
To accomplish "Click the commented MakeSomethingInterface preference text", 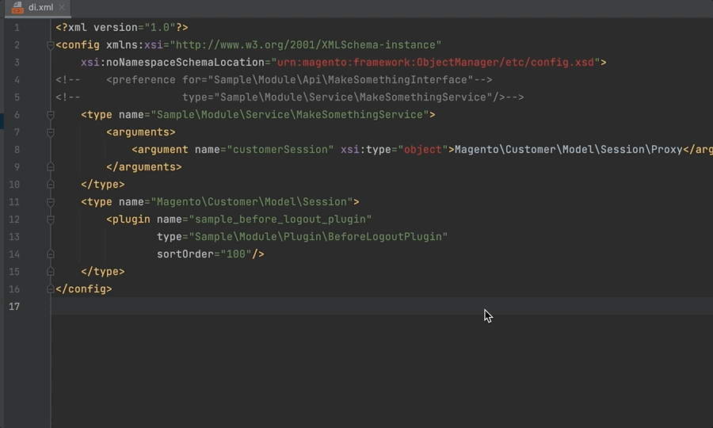I will point(299,80).
